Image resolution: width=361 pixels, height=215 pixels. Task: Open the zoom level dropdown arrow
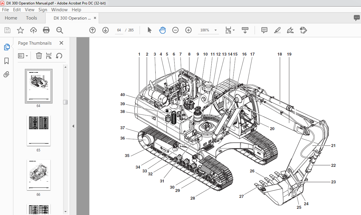pos(216,30)
